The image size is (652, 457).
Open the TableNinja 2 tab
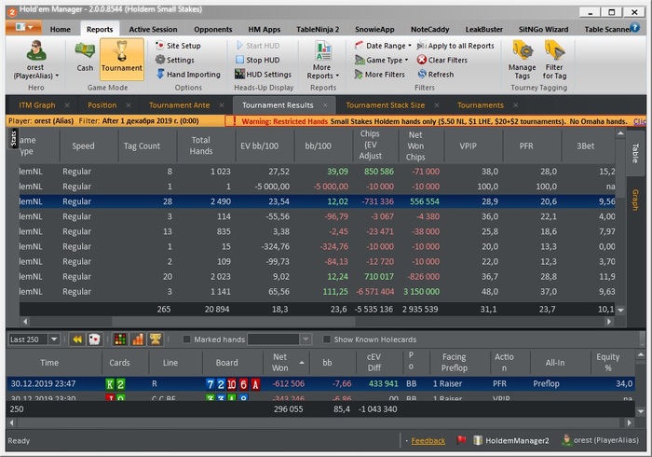tap(318, 29)
